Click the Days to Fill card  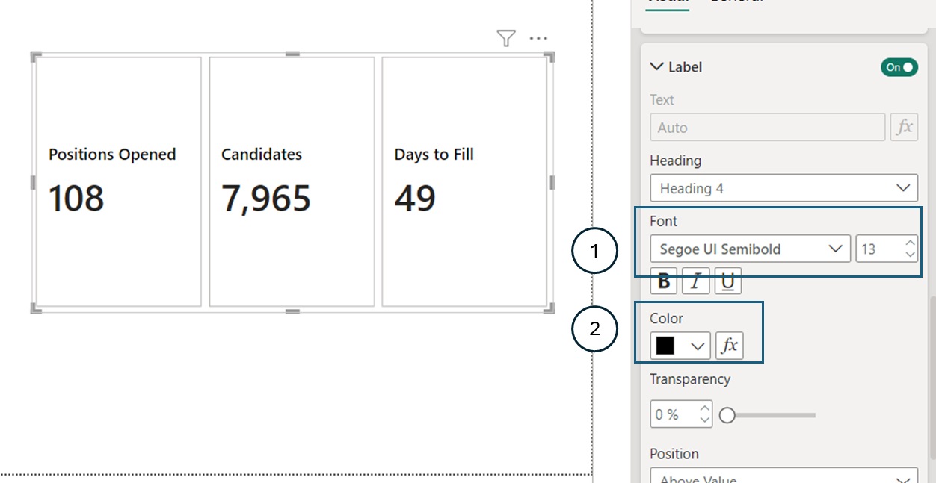pos(464,179)
